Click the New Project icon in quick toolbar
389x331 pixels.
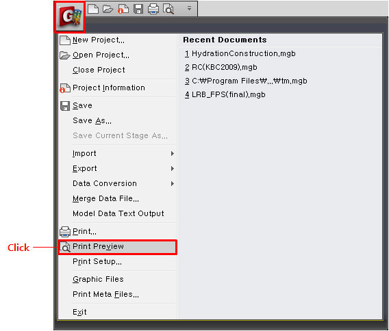coord(93,9)
